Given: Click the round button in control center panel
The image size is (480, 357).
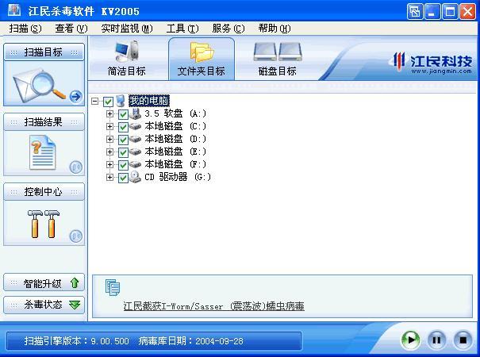Looking at the screenshot, I should pyautogui.click(x=75, y=236).
